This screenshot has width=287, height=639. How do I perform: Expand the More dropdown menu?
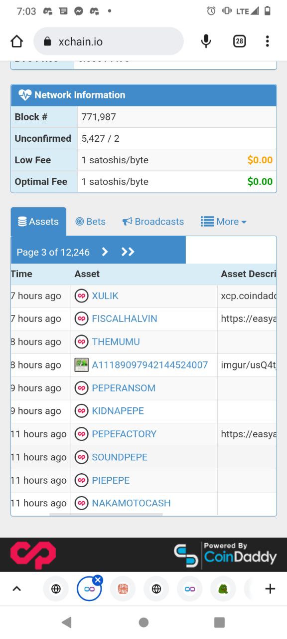point(223,222)
